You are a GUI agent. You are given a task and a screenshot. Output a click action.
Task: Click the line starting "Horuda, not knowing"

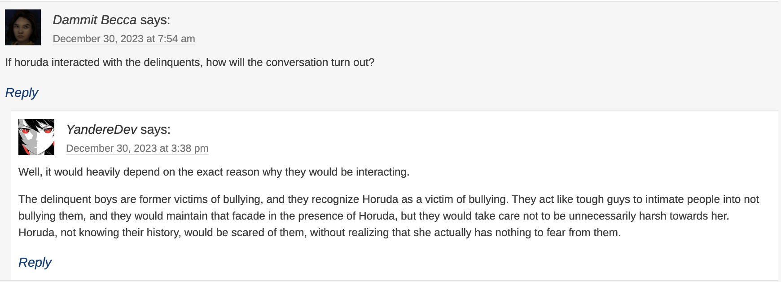click(x=320, y=233)
